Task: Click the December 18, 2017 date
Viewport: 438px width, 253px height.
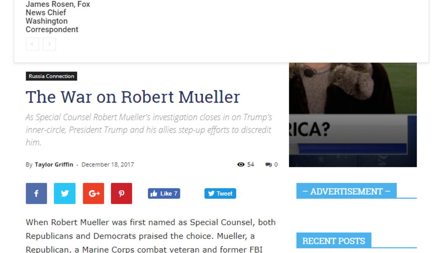Action: [x=107, y=164]
